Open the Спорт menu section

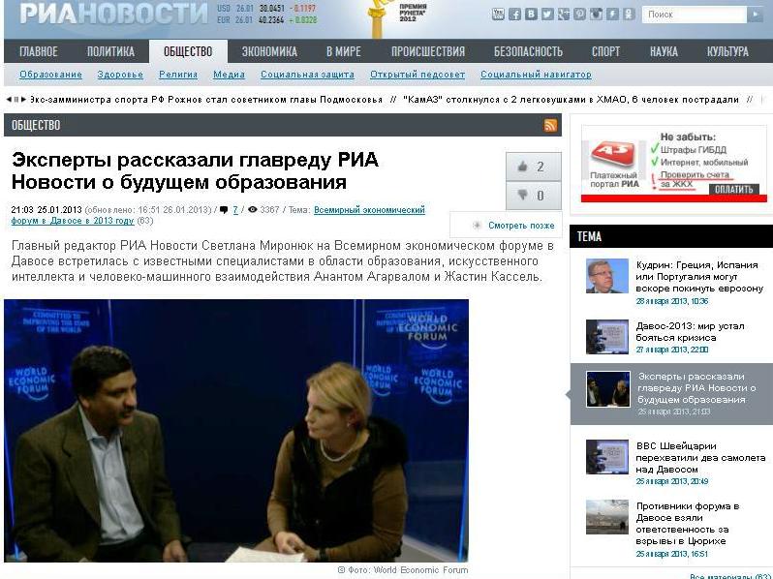pos(605,51)
